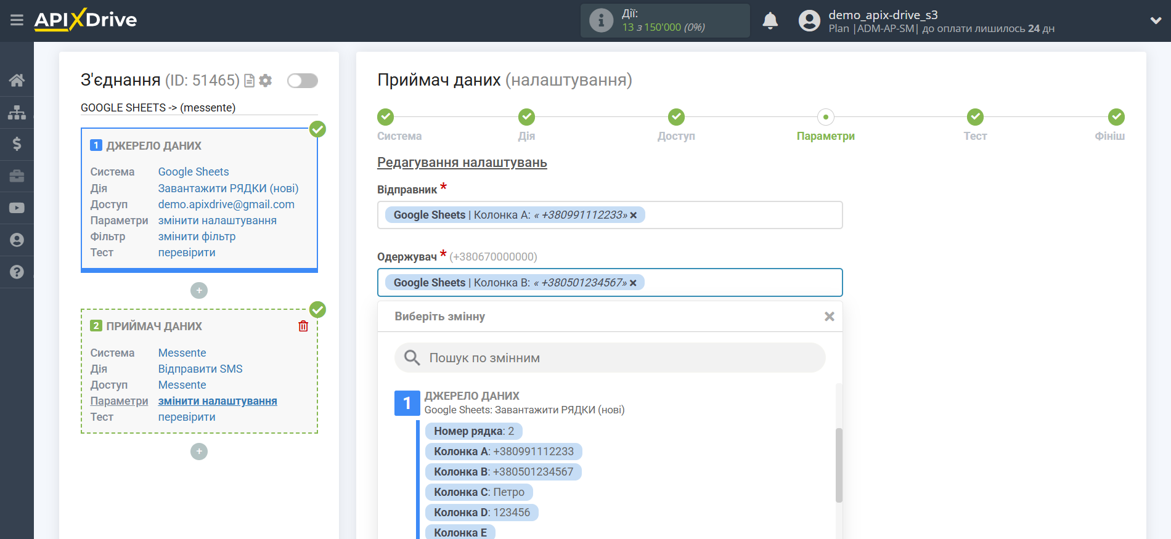1171x539 pixels.
Task: Click the search magnifier icon in variable search
Action: [x=412, y=358]
